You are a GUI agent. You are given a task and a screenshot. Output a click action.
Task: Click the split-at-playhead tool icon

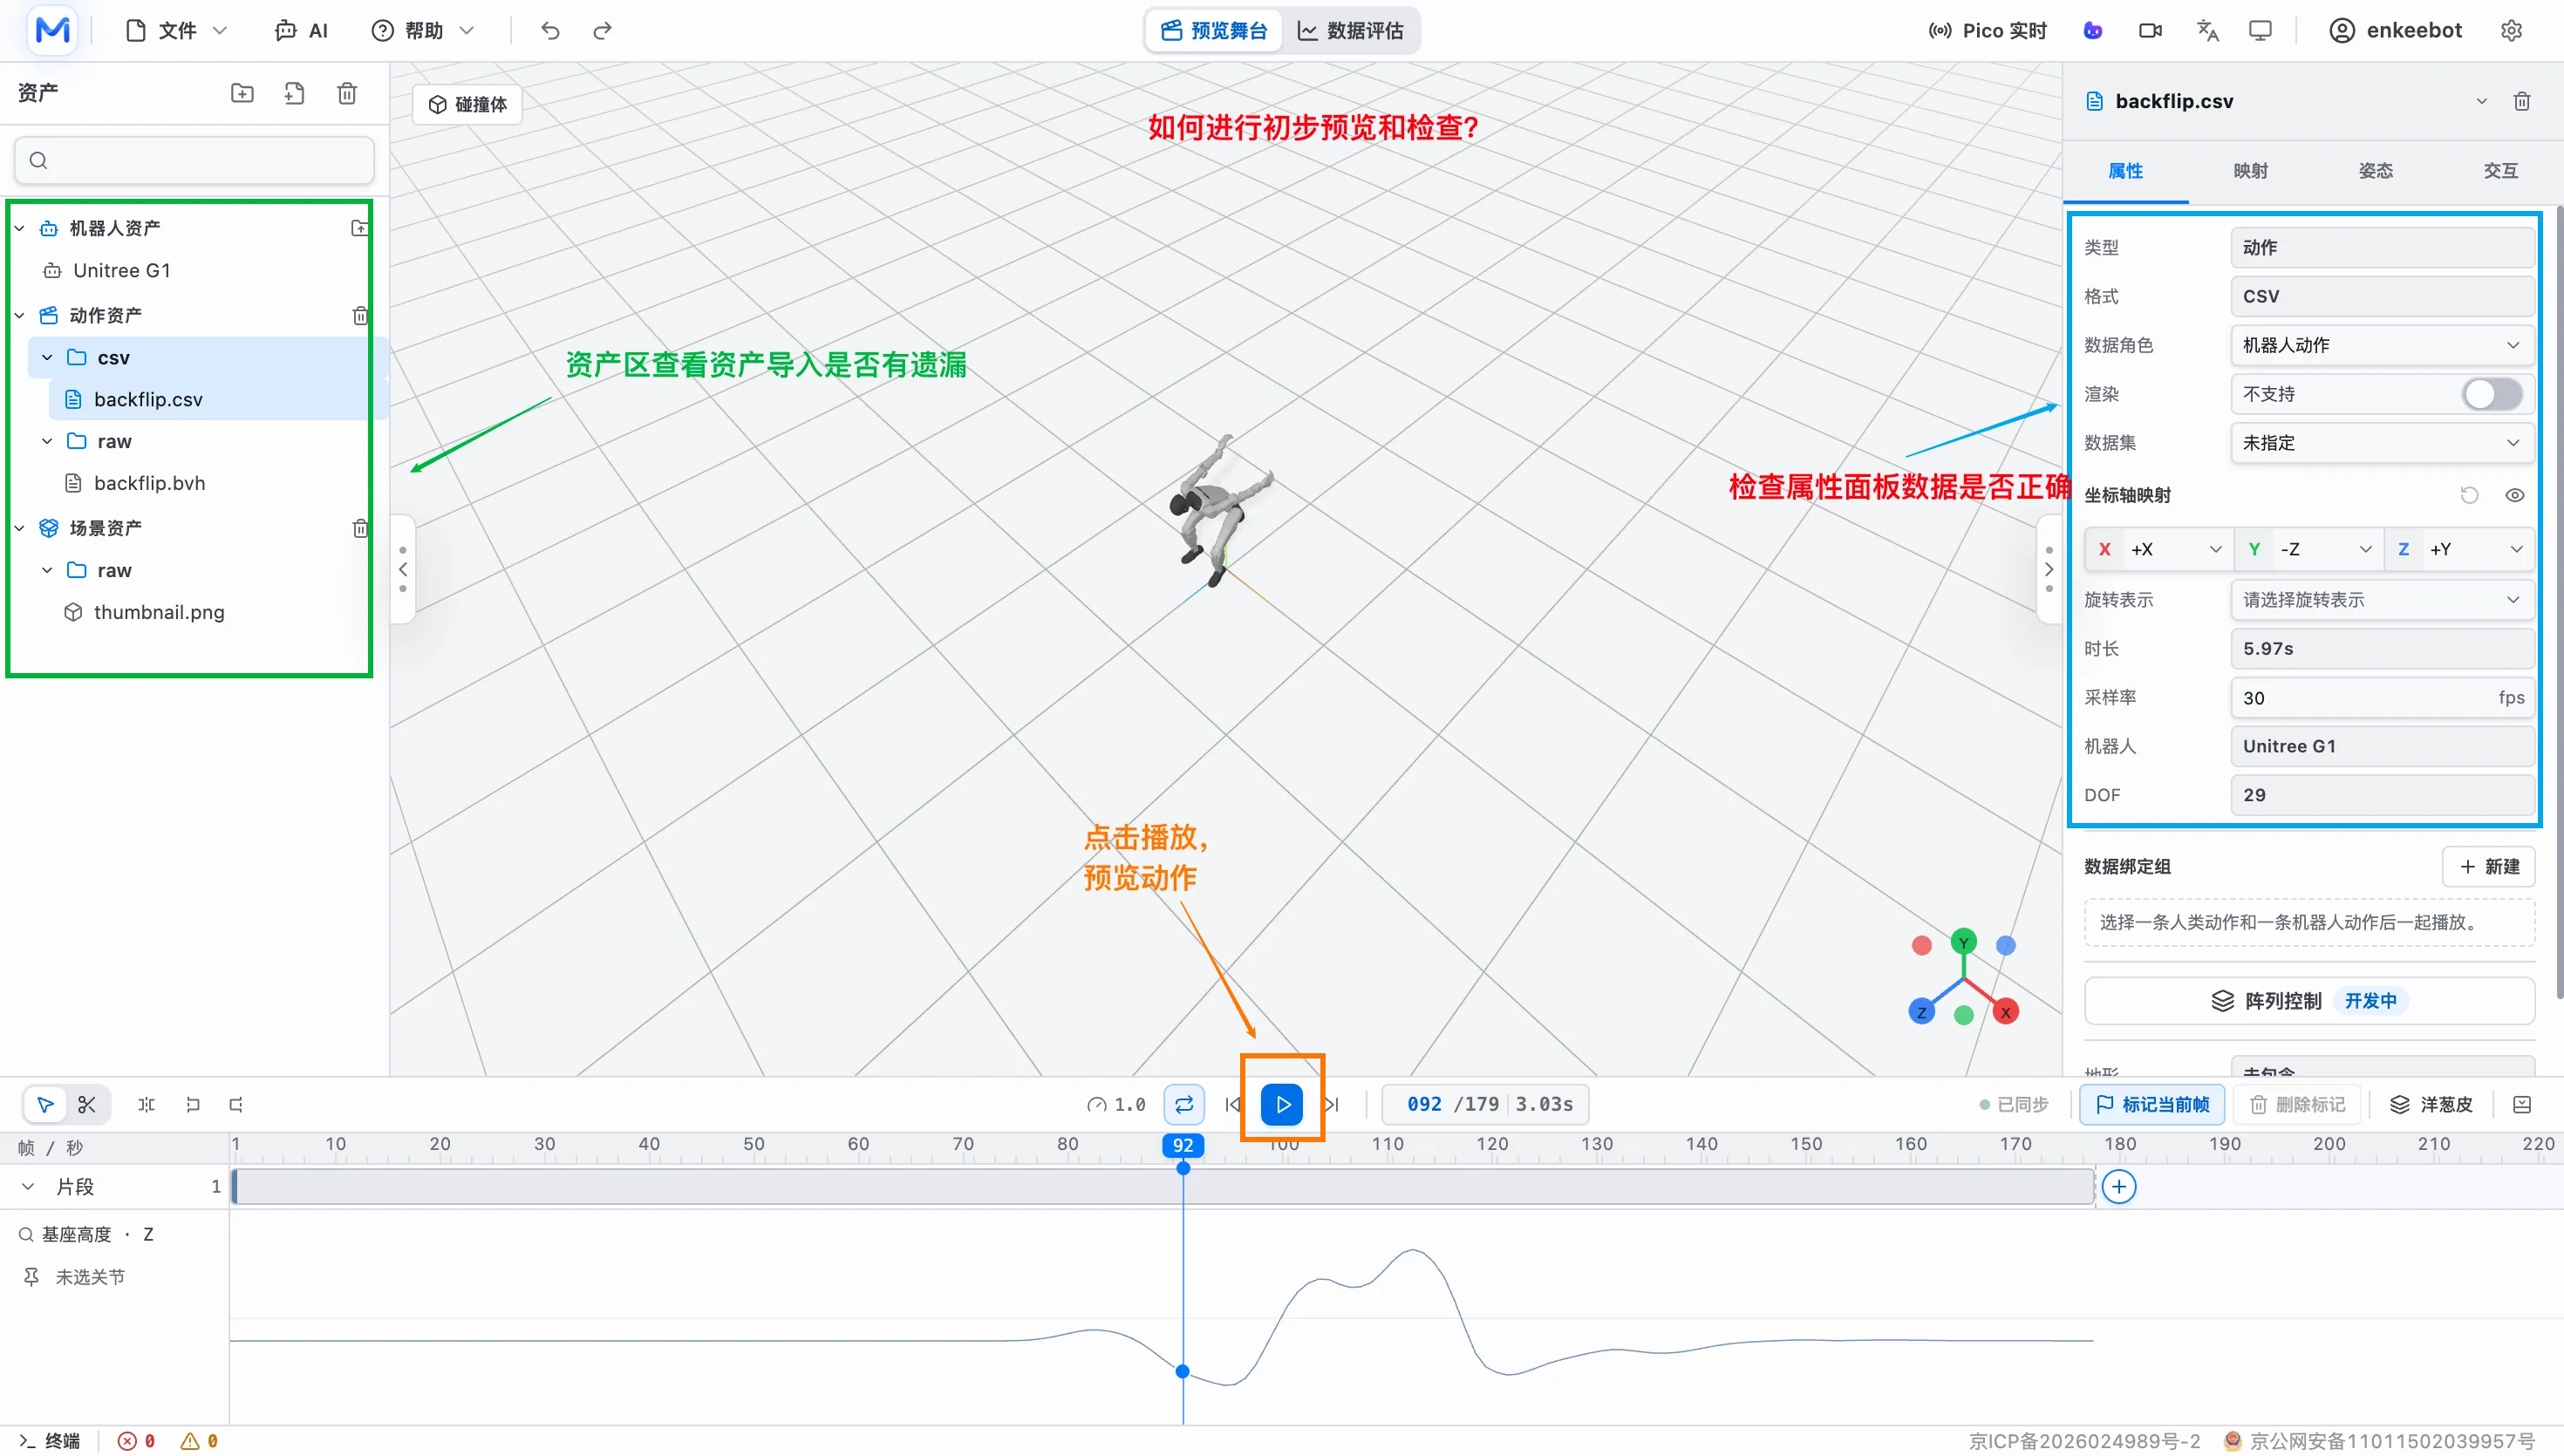146,1104
